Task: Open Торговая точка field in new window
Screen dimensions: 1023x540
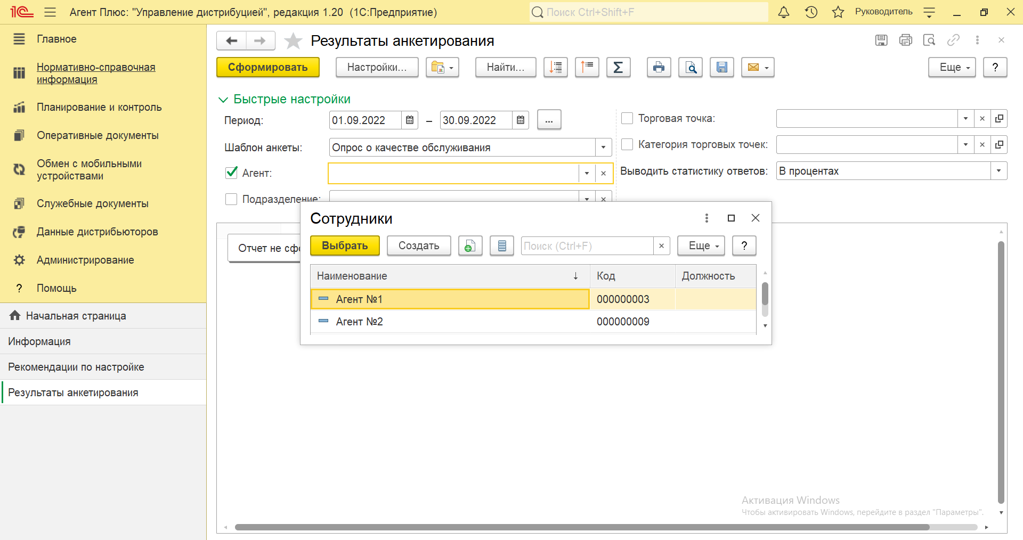Action: tap(999, 119)
